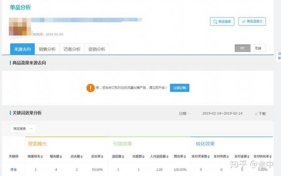
Task: Select the 促销分析 tab
Action: coord(96,49)
